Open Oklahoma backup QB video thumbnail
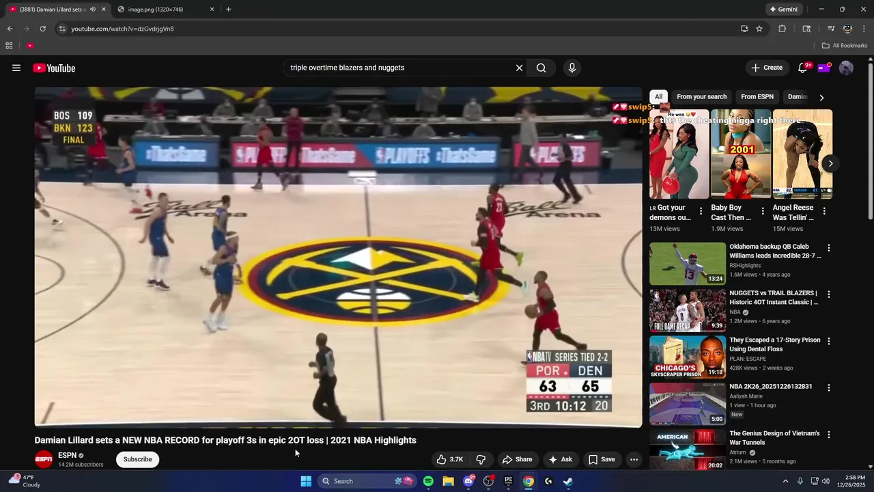Viewport: 874px width, 492px height. (x=688, y=264)
